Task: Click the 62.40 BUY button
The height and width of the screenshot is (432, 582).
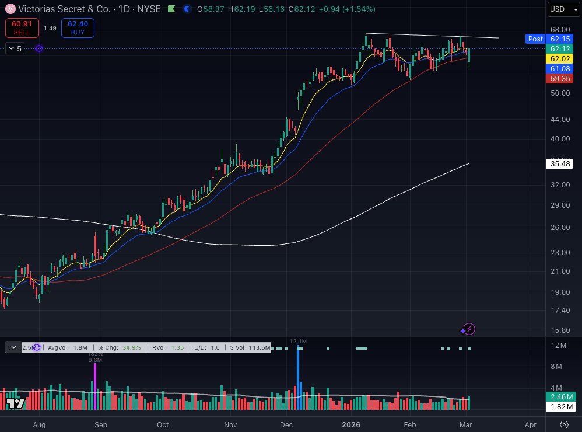Action: point(78,28)
